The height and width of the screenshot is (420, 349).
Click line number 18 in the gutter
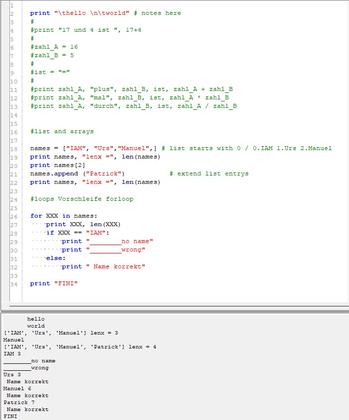click(13, 149)
